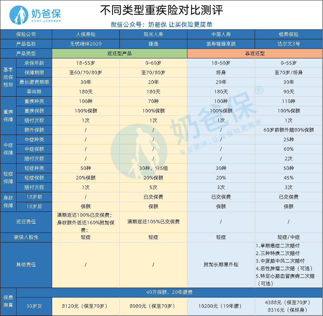The height and width of the screenshot is (316, 323).
Task: Click the 奶爸保 father-and-child logo icon
Action: coord(19,15)
